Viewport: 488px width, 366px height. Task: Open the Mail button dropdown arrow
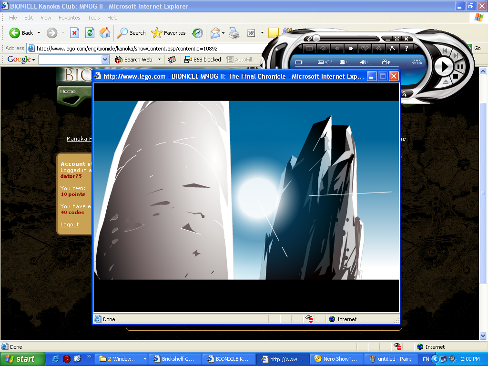click(223, 33)
